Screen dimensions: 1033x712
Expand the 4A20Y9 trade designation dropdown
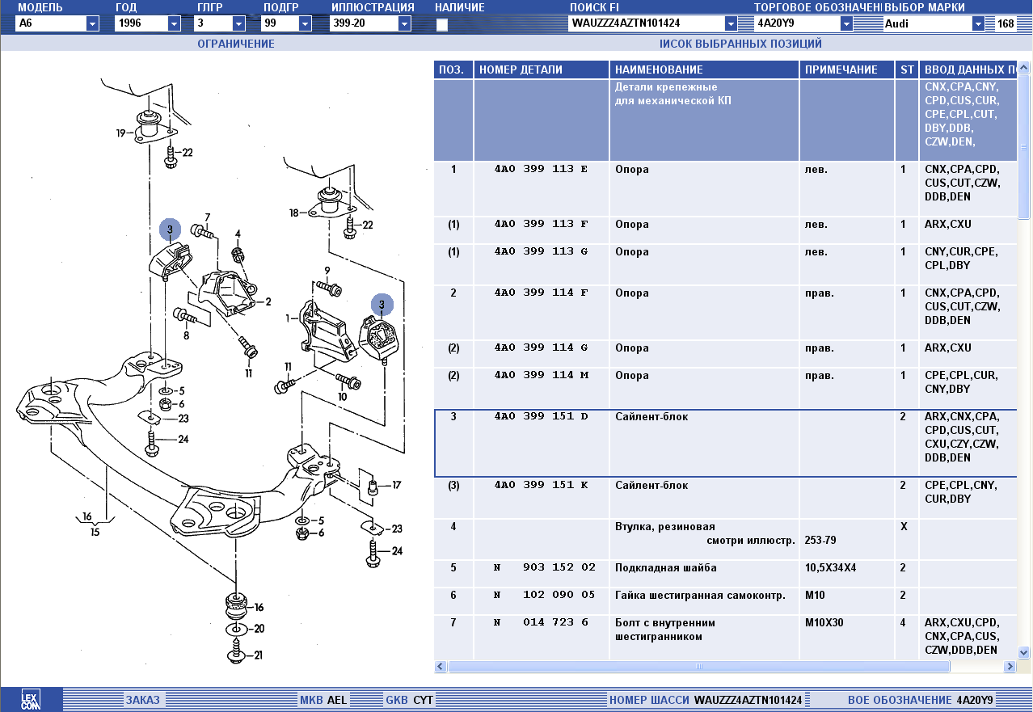coord(846,23)
